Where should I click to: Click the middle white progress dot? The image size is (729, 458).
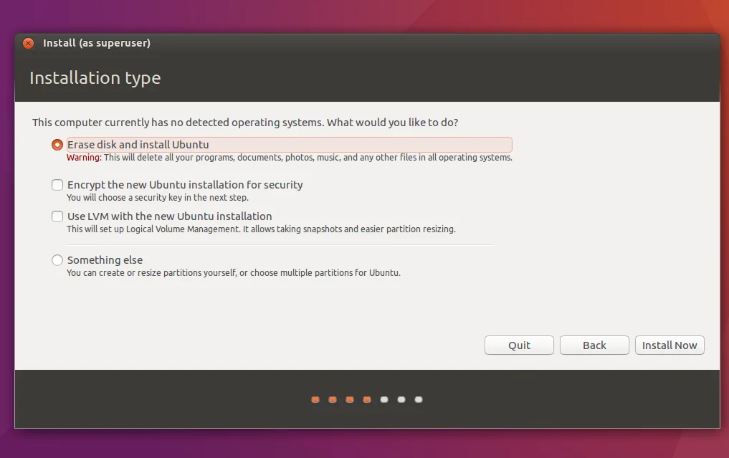coord(401,400)
